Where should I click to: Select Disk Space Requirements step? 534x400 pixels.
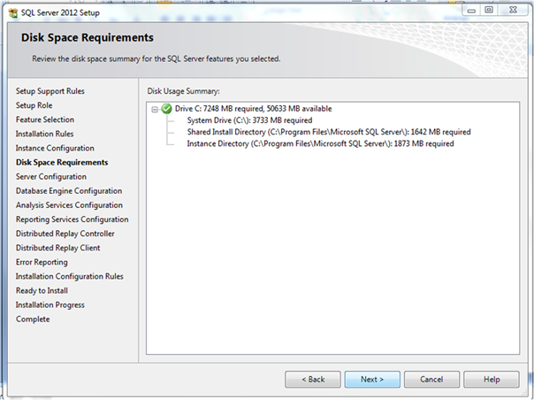(x=62, y=162)
